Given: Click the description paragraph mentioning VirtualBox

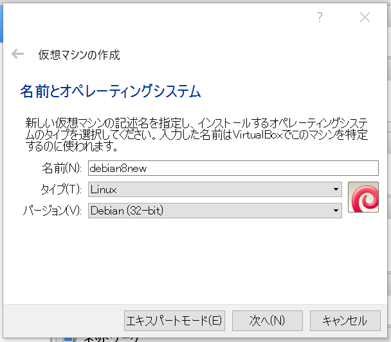Looking at the screenshot, I should coord(196,134).
